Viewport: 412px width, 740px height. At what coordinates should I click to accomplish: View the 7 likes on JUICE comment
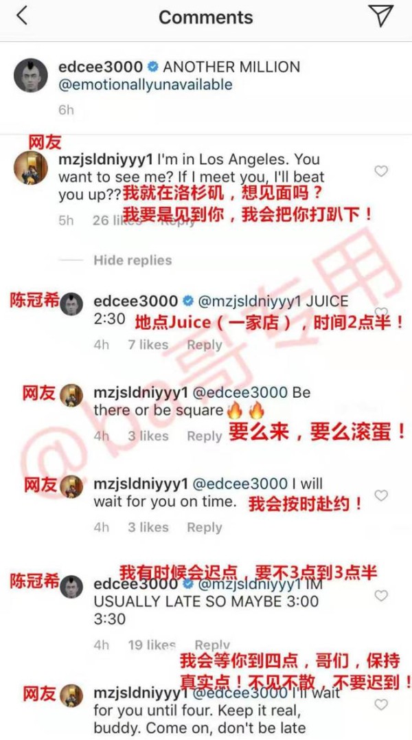[x=148, y=345]
